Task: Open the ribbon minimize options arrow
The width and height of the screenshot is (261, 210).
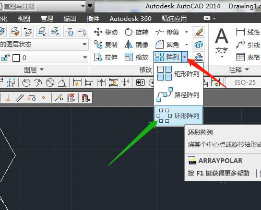Action: pos(215,18)
